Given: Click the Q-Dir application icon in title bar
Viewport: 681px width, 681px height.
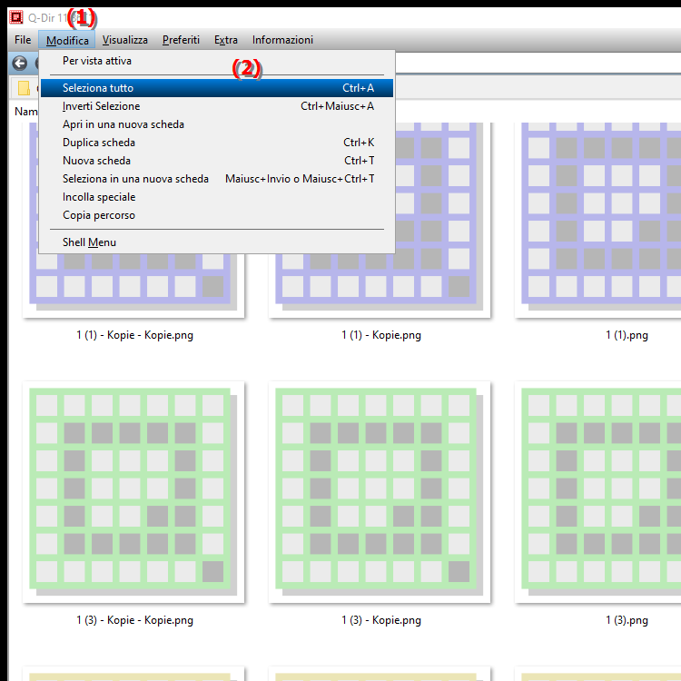Looking at the screenshot, I should (16, 17).
